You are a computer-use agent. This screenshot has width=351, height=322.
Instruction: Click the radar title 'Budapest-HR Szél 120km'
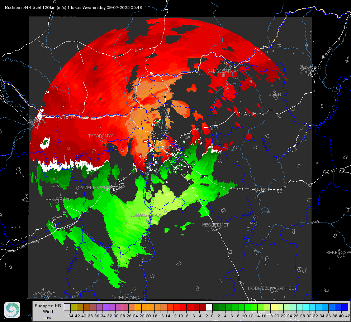tap(30, 8)
